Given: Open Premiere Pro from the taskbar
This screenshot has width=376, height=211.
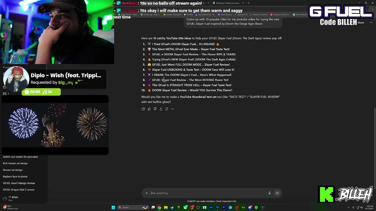Looking at the screenshot, I should pyautogui.click(x=224, y=207).
